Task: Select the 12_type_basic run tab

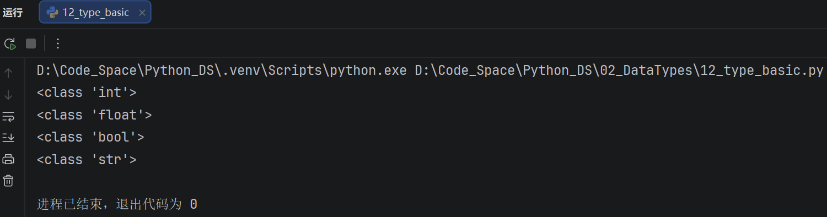Action: 95,12
